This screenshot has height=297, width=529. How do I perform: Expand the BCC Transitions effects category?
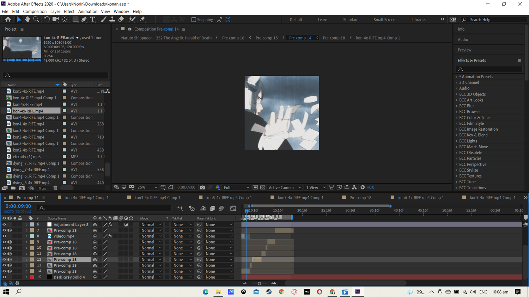[456, 188]
